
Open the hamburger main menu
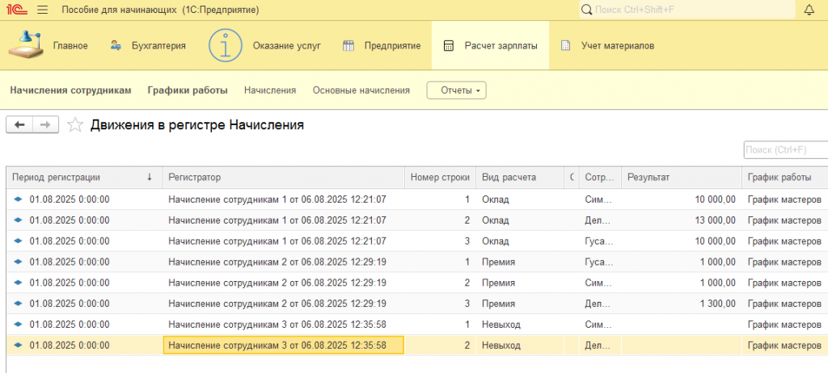point(42,10)
